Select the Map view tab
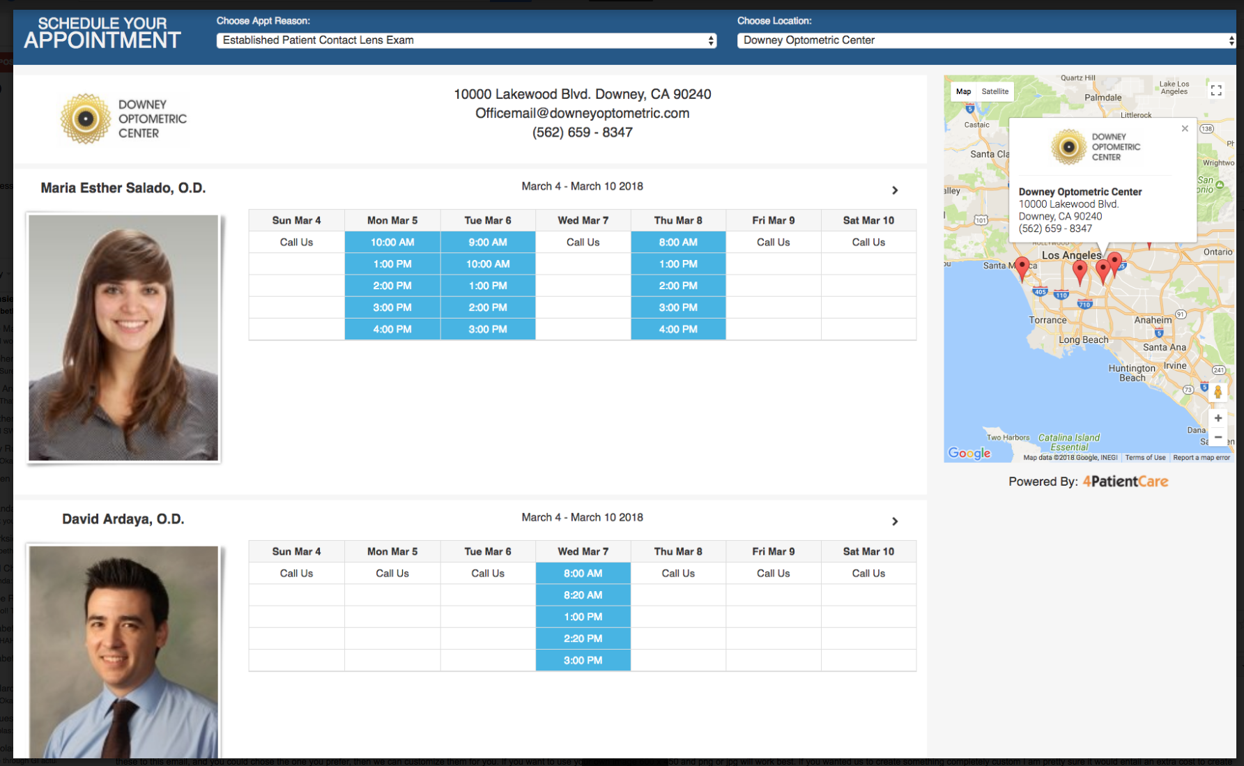Image resolution: width=1244 pixels, height=766 pixels. click(x=963, y=91)
